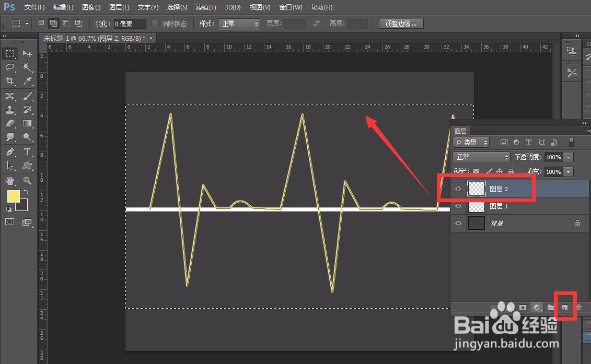Viewport: 591px width, 364px height.
Task: Hide layer 图层 1 visibility
Action: (458, 206)
